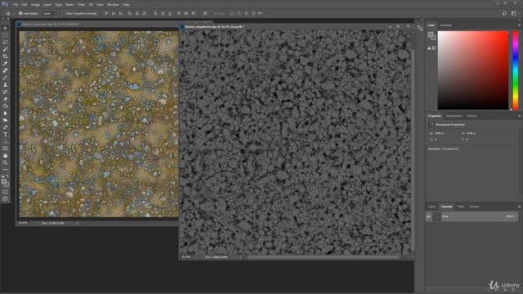Image resolution: width=523 pixels, height=294 pixels.
Task: Click distribute left edges button in options bar
Action: click(x=179, y=13)
